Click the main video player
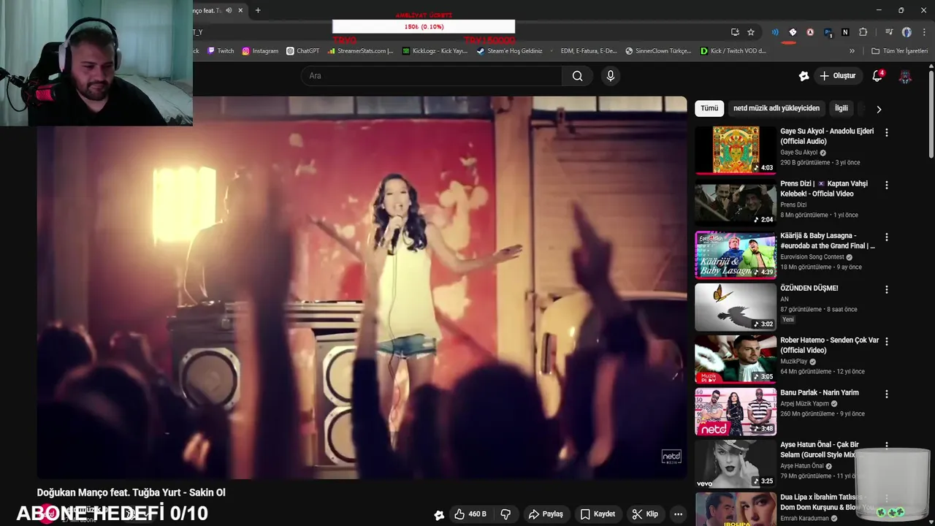Viewport: 935px width, 526px height. tap(362, 288)
